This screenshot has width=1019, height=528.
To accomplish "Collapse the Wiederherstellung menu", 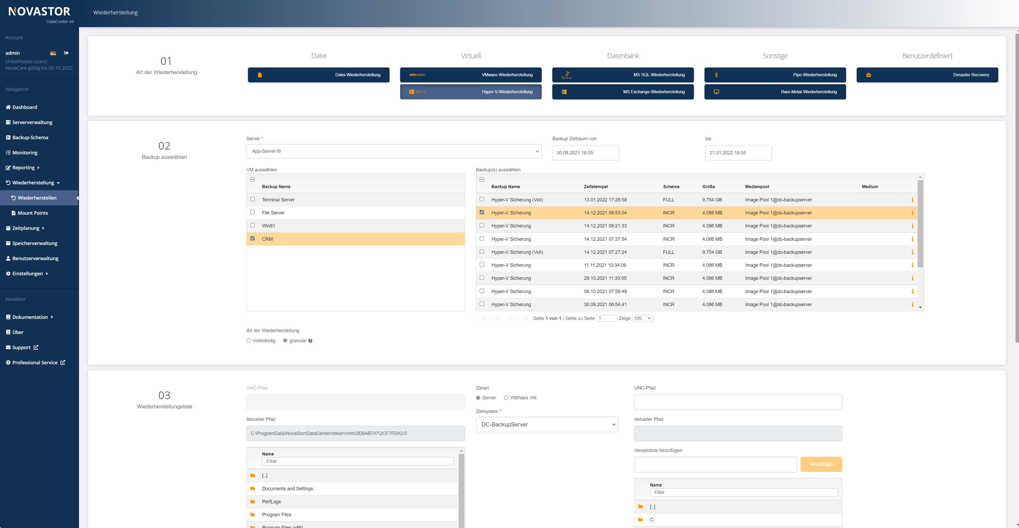I will [x=32, y=183].
